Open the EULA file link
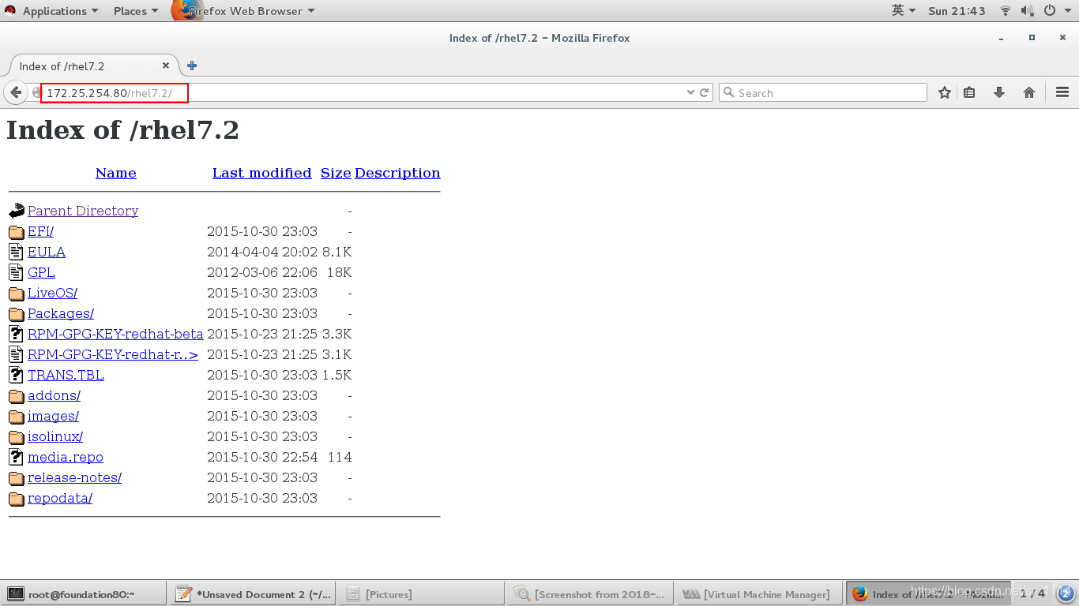 pos(47,252)
